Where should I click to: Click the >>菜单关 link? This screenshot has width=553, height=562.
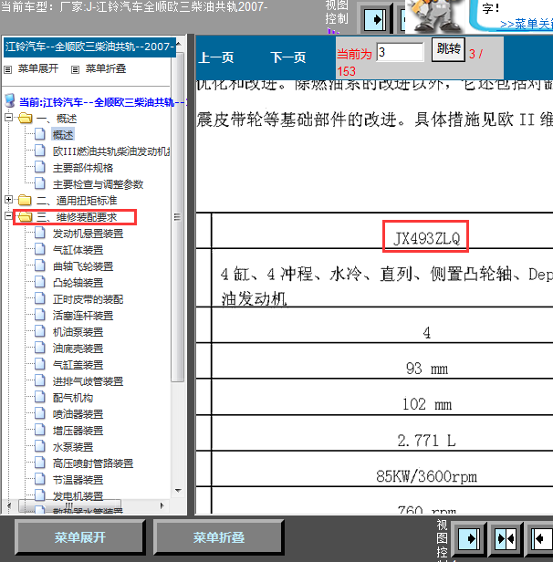point(527,25)
